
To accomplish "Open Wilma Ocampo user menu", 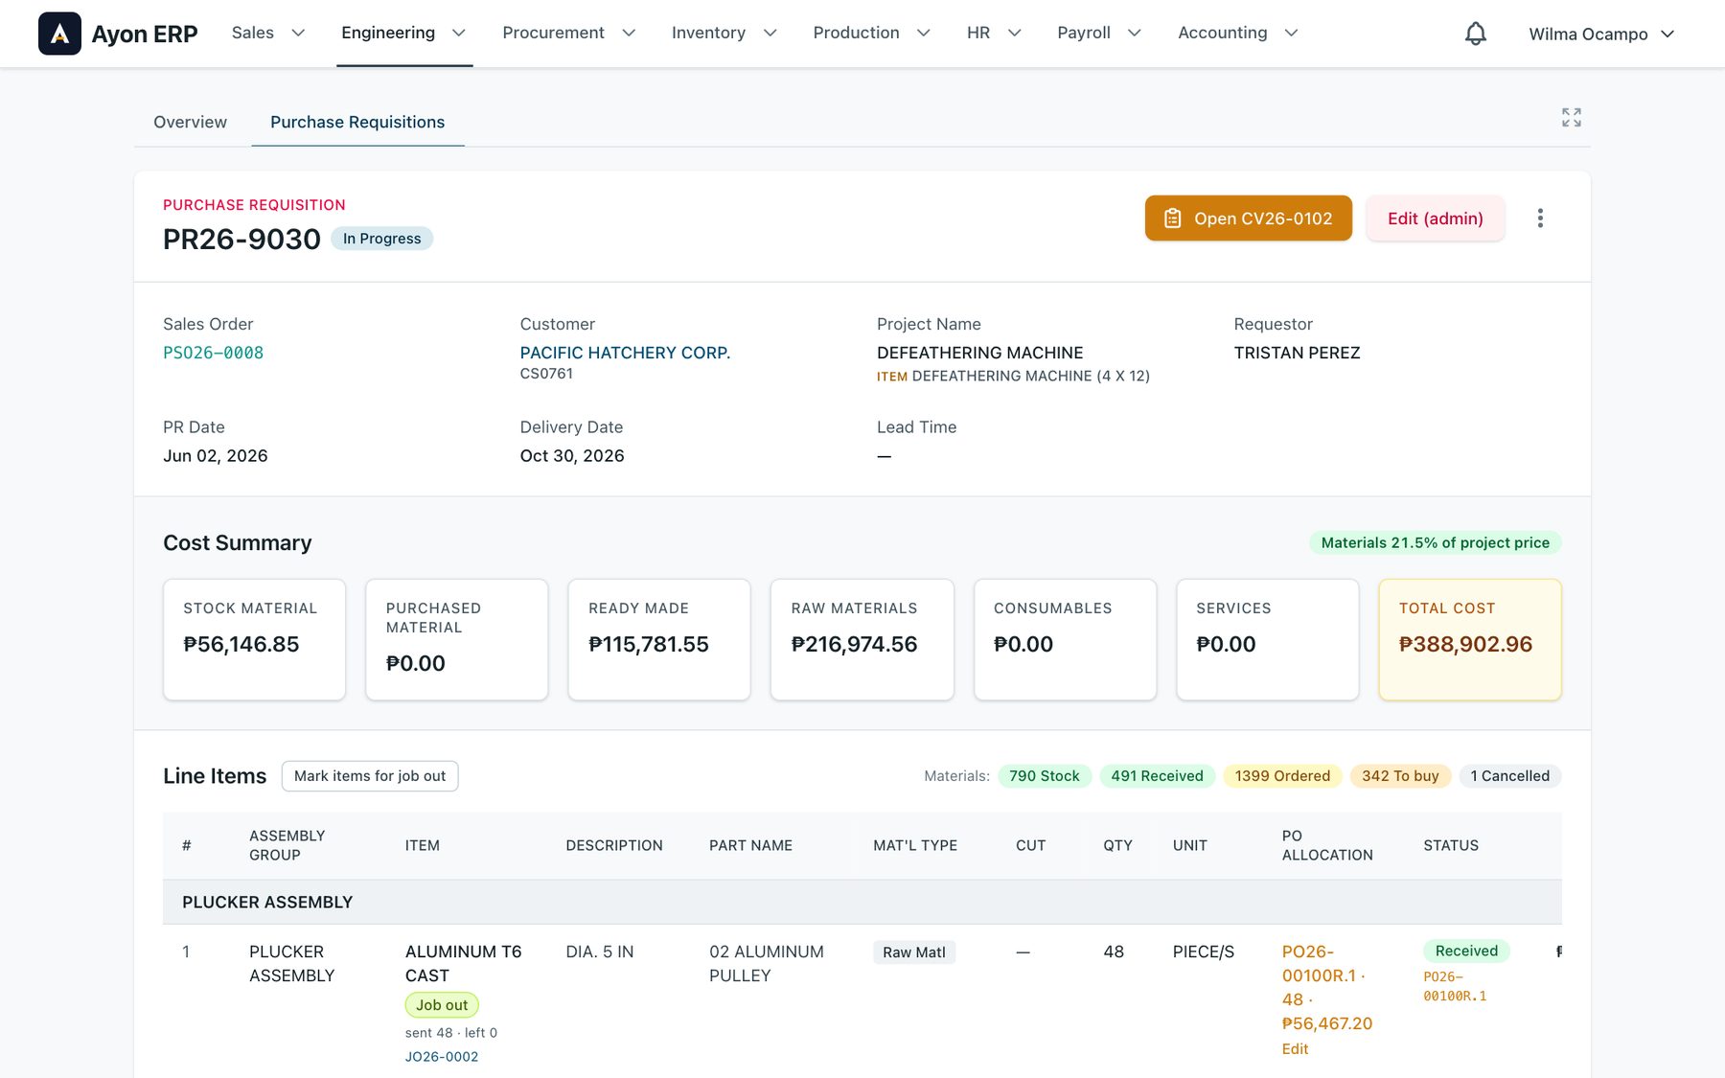I will tap(1602, 34).
